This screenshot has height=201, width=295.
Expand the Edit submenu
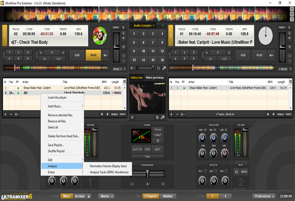coord(62,160)
